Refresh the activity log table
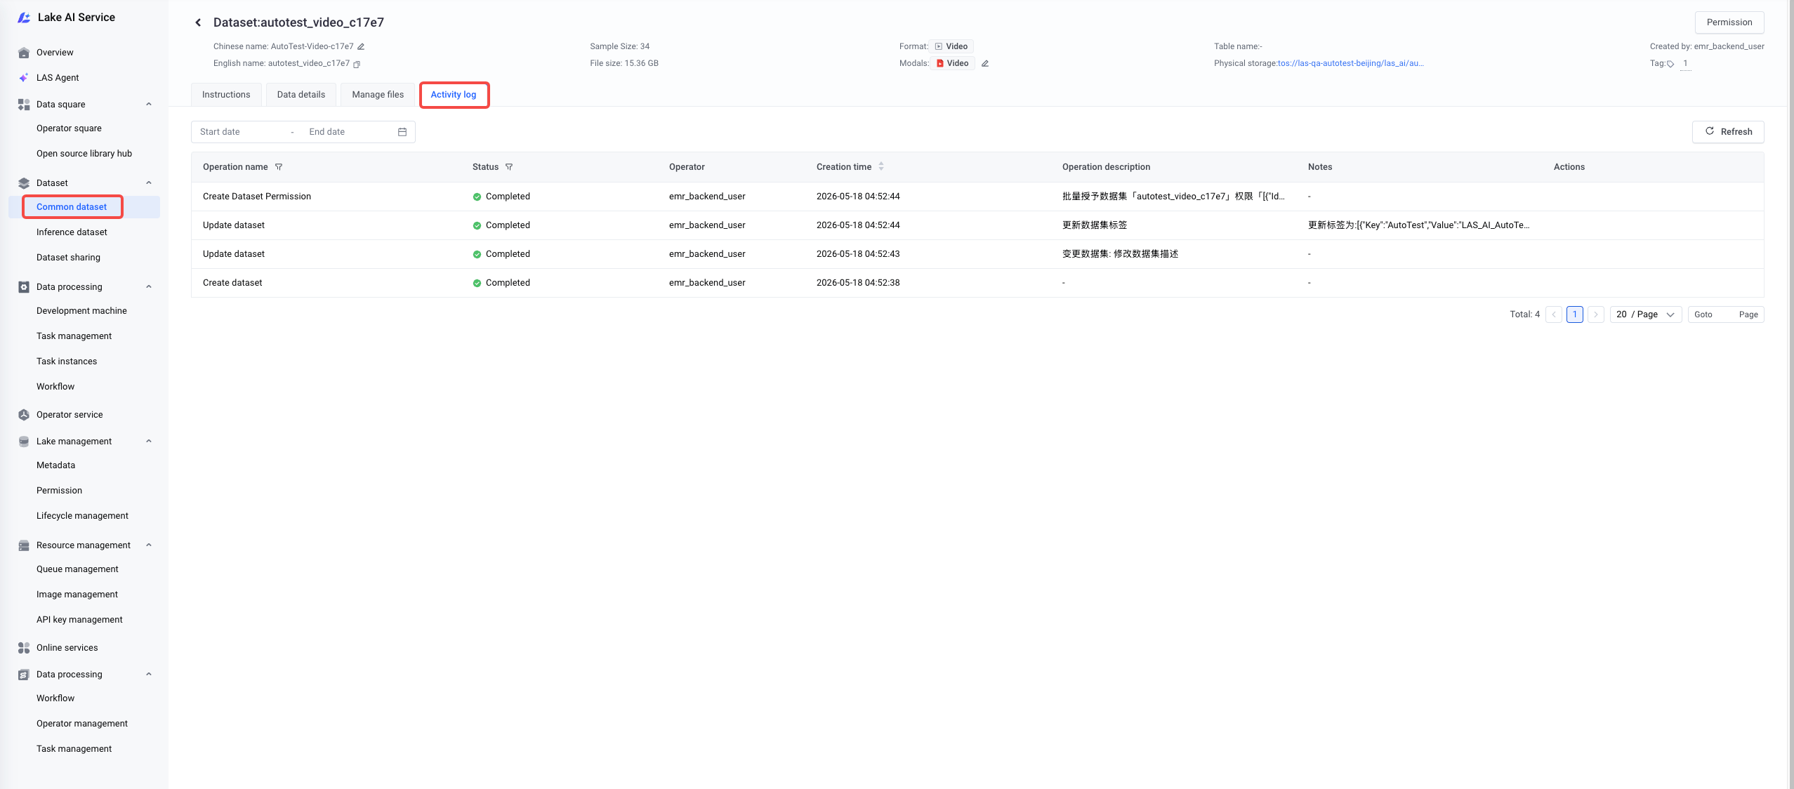Viewport: 1794px width, 789px height. click(1728, 132)
